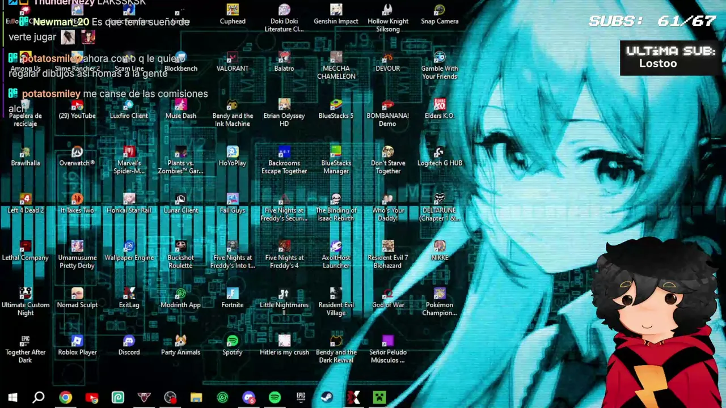Screen dimensions: 726x408
Task: Open Backrooms Escape Together shortcut
Action: coord(284,160)
